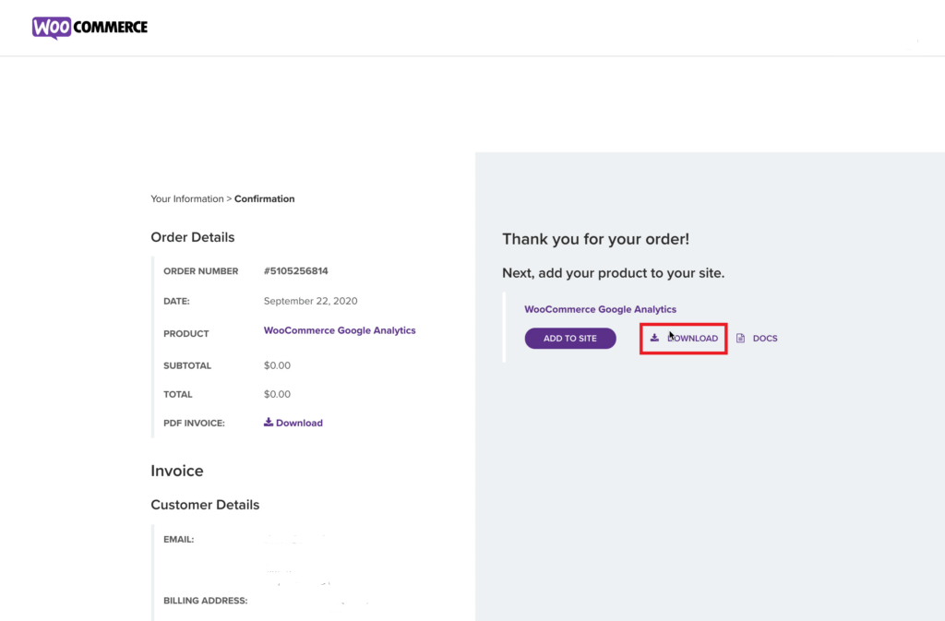Click the ORDER NUMBER label
The height and width of the screenshot is (621, 945).
click(x=200, y=271)
